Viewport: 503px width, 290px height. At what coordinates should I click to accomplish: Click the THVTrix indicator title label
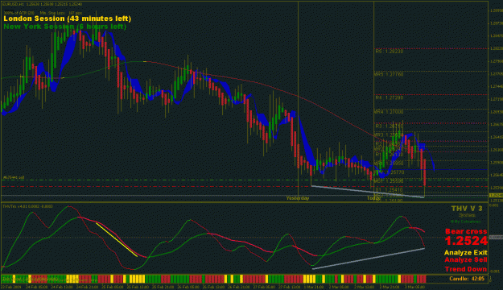[x=27, y=206]
